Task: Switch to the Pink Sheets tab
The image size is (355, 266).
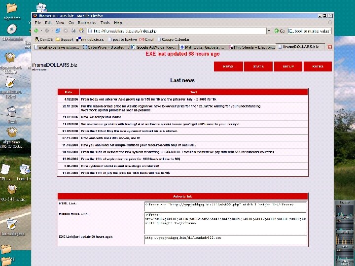Action: click(x=251, y=47)
